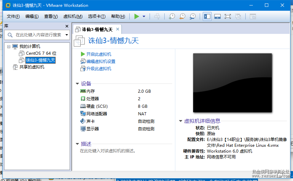Select 我的计算机 in the library tree
Image resolution: width=293 pixels, height=181 pixels.
tap(30, 47)
